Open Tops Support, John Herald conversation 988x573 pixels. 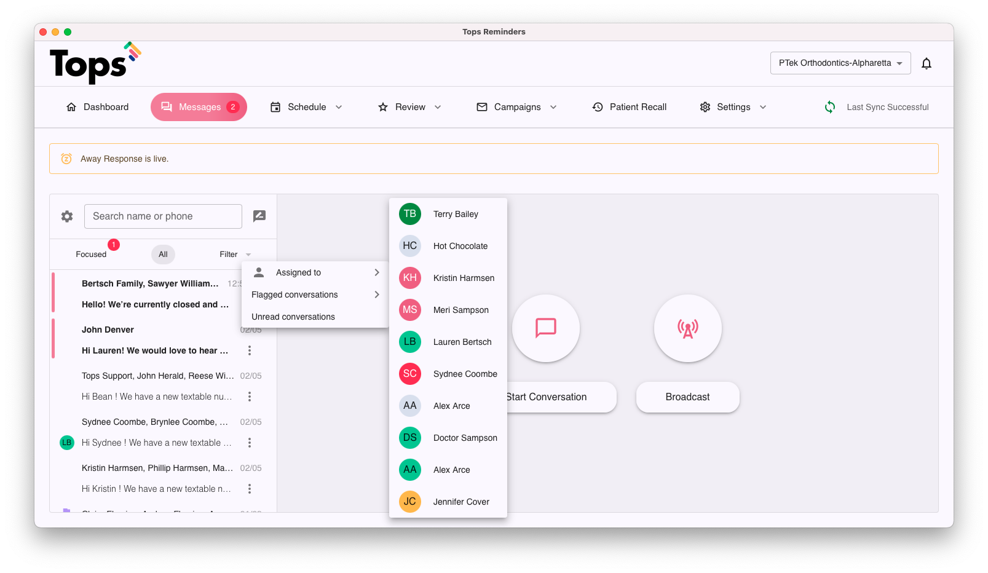[x=163, y=386]
